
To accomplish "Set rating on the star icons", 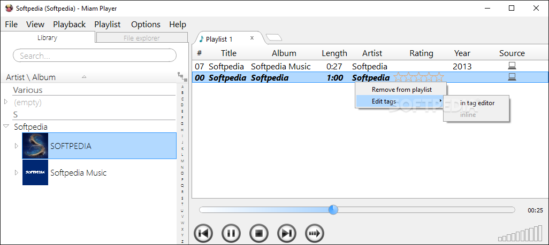I will pos(418,77).
